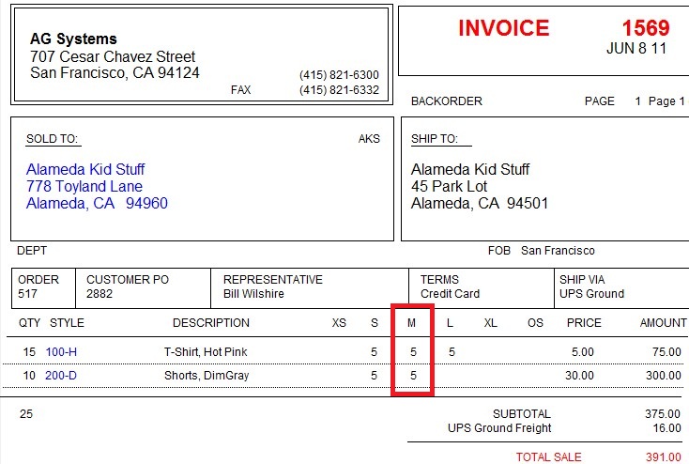This screenshot has width=689, height=464.
Task: Click the 100-H style link
Action: [61, 352]
